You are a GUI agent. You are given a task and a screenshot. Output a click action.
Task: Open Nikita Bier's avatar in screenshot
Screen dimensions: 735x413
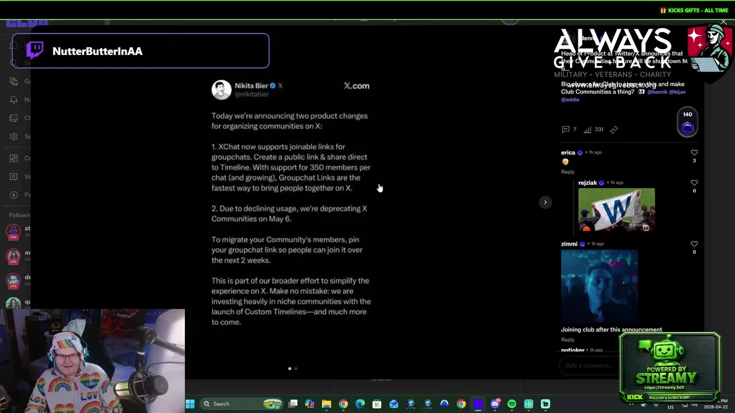[x=221, y=89]
